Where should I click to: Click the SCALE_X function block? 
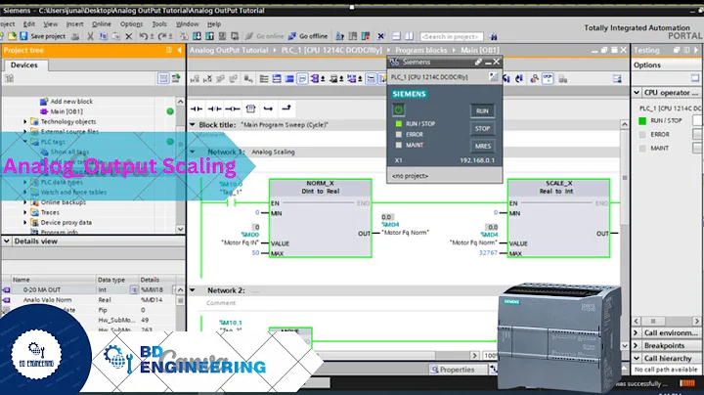tap(558, 218)
